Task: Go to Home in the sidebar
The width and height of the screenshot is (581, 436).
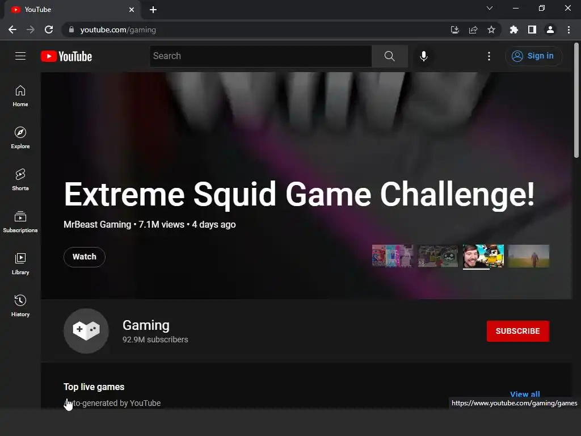Action: coord(20,96)
